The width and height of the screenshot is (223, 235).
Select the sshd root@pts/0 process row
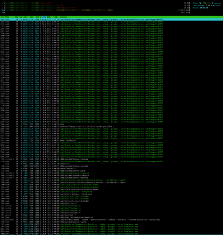[111, 141]
